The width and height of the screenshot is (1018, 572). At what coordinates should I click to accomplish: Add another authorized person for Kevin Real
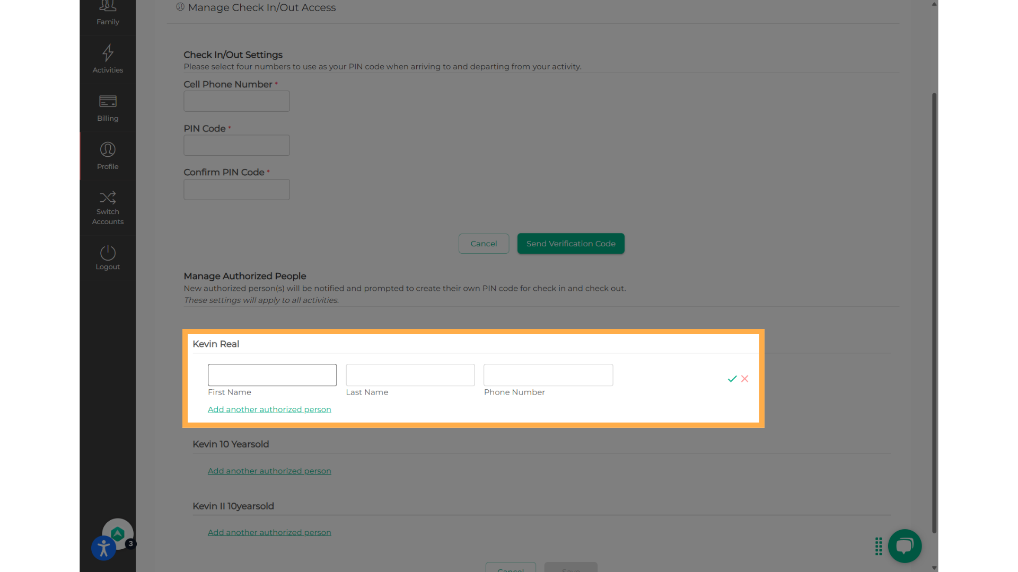(x=269, y=409)
